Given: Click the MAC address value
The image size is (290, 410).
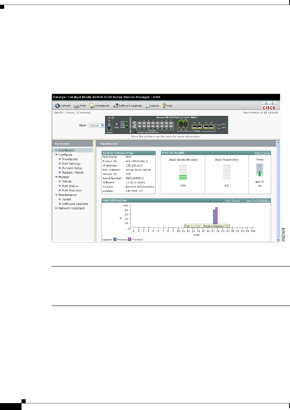Looking at the screenshot, I should click(138, 170).
